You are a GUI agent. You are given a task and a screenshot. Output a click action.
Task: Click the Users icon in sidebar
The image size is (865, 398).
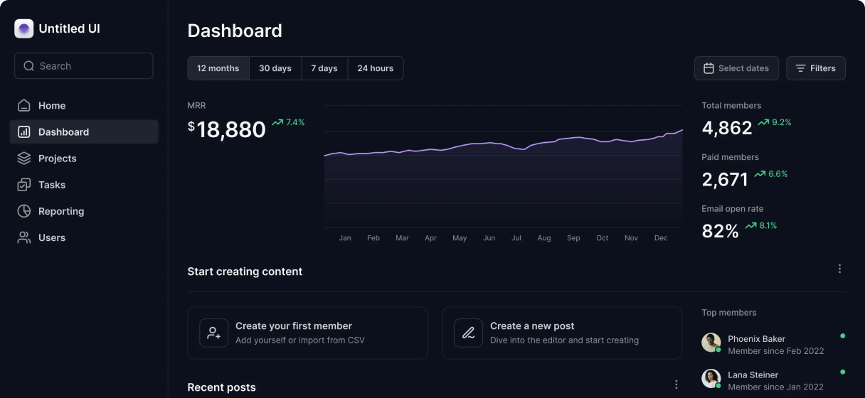24,237
